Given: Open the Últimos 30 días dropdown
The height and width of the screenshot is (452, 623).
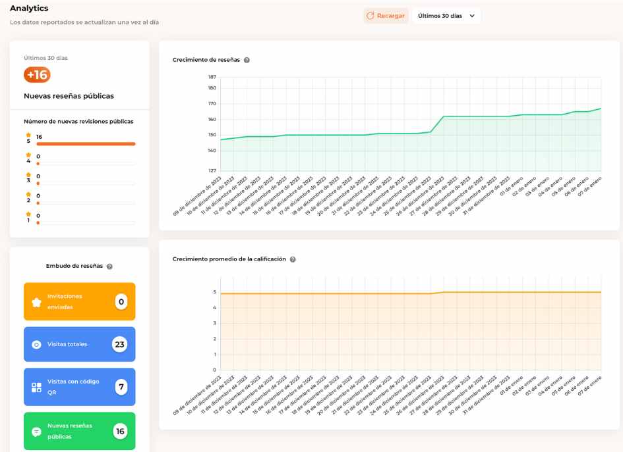Looking at the screenshot, I should (x=446, y=16).
